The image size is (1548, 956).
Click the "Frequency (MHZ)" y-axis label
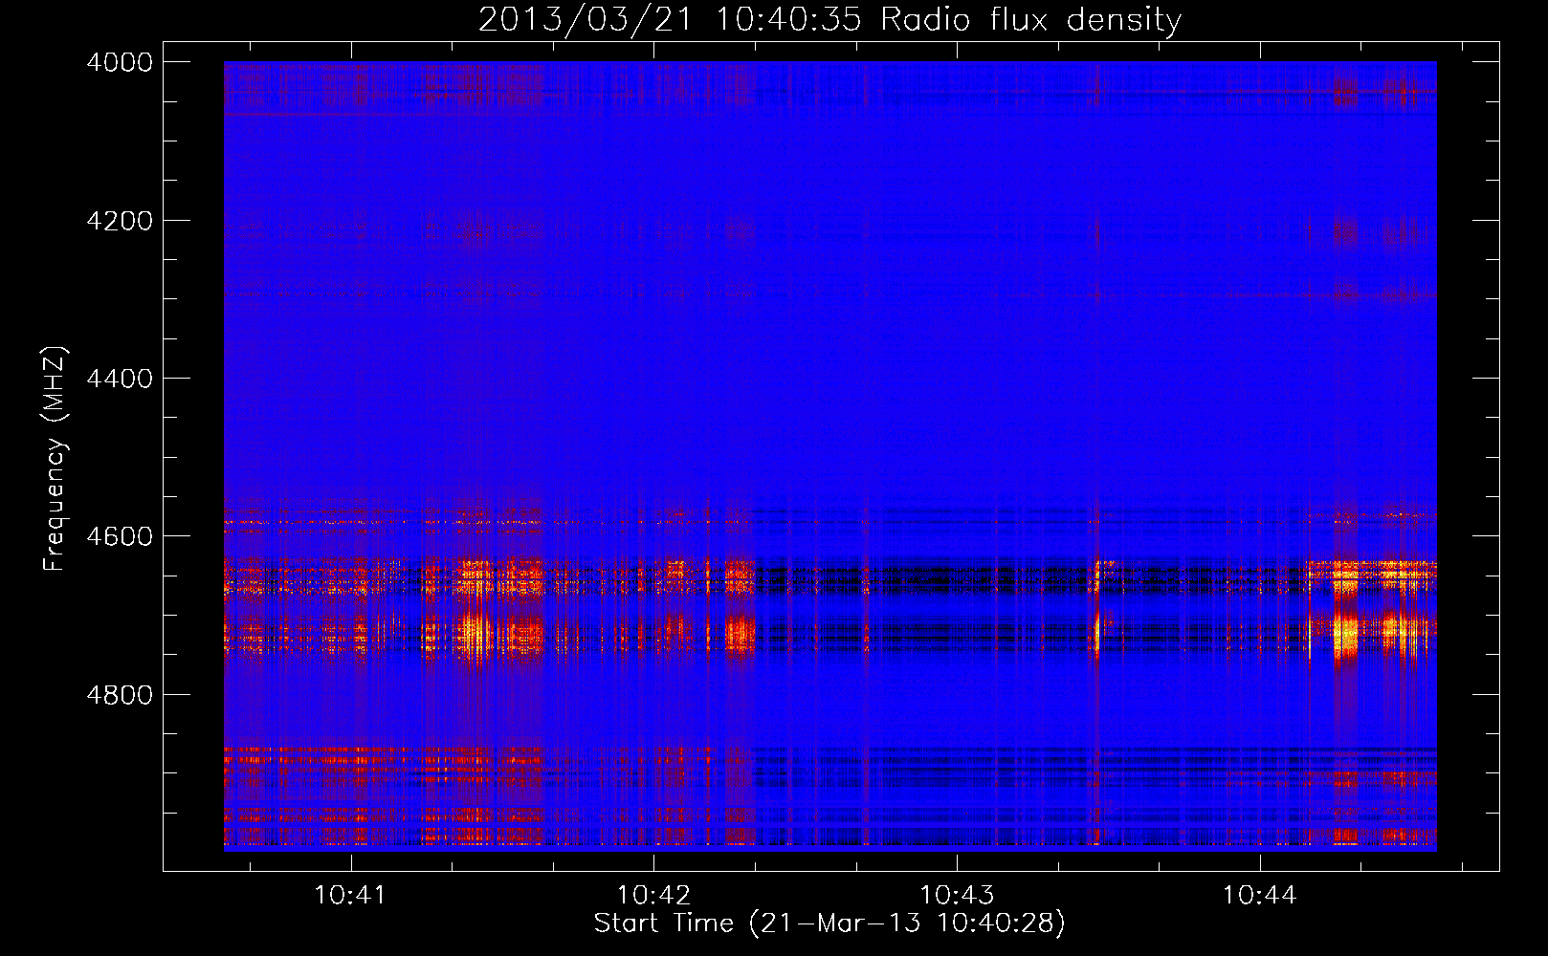point(55,459)
